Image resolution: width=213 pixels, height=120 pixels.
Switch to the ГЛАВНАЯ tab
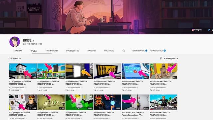coord(18,51)
